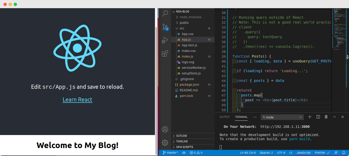Click the master branch status item
The height and width of the screenshot is (156, 349).
click(170, 153)
